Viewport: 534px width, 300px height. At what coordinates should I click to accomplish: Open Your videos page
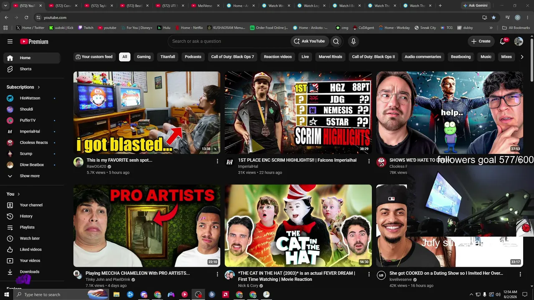[x=32, y=260]
